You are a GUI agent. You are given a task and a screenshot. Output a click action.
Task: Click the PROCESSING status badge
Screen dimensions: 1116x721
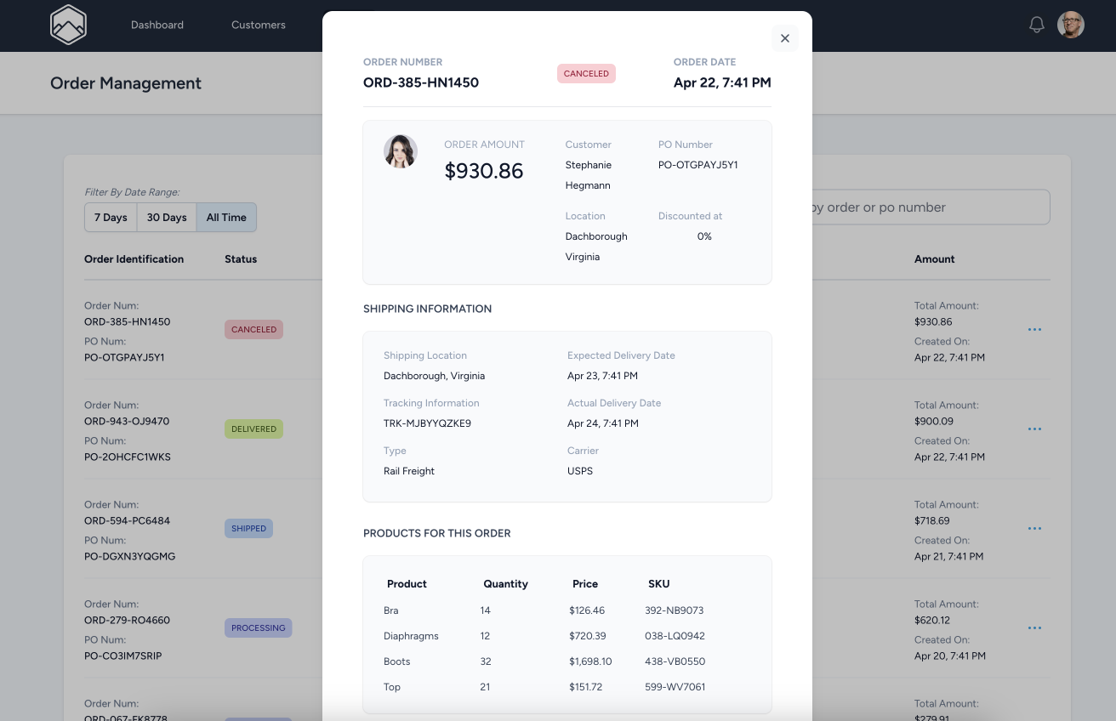point(258,627)
